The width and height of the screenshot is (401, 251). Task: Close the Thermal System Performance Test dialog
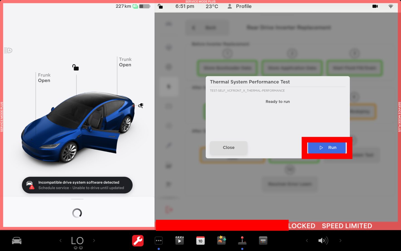(x=228, y=148)
